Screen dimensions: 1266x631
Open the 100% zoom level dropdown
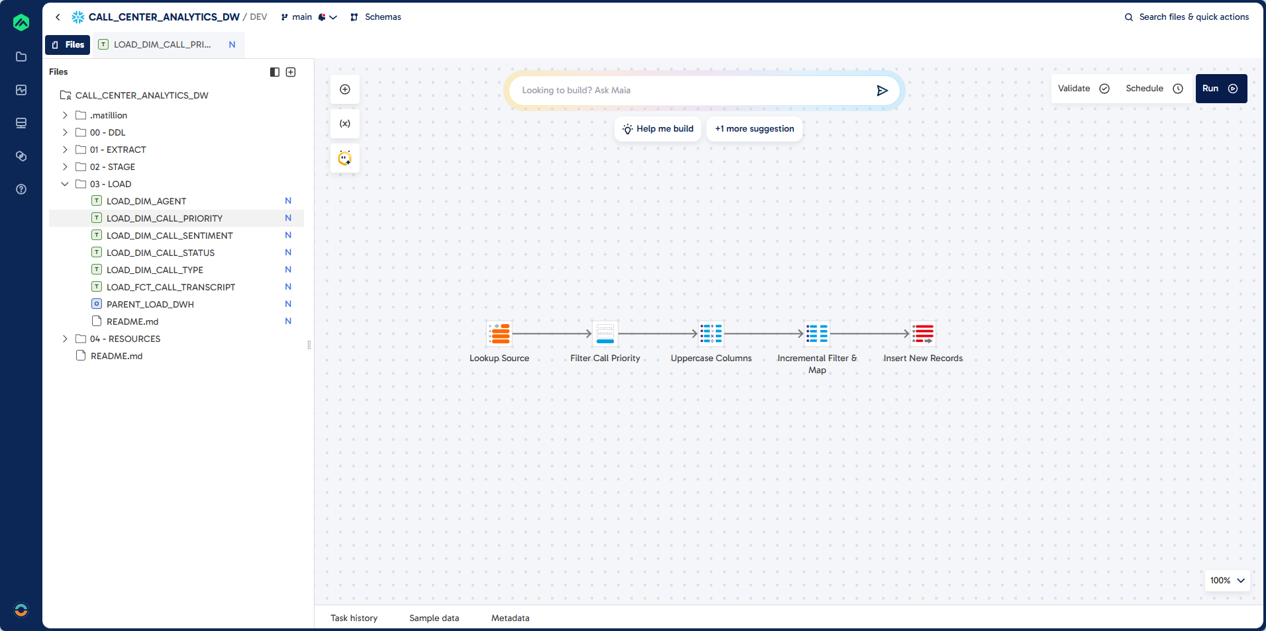pos(1227,580)
